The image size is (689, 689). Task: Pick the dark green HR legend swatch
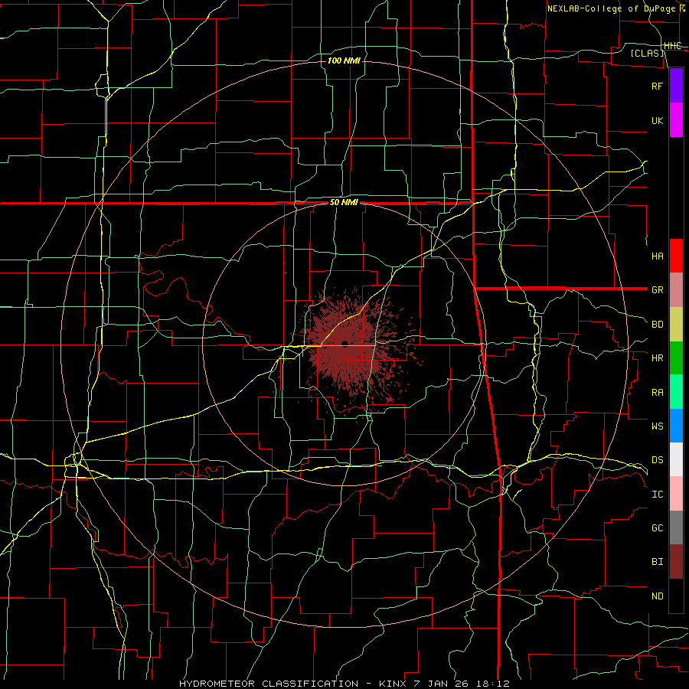[676, 358]
